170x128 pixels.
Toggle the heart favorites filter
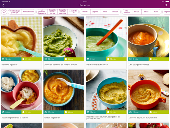pos(4,12)
